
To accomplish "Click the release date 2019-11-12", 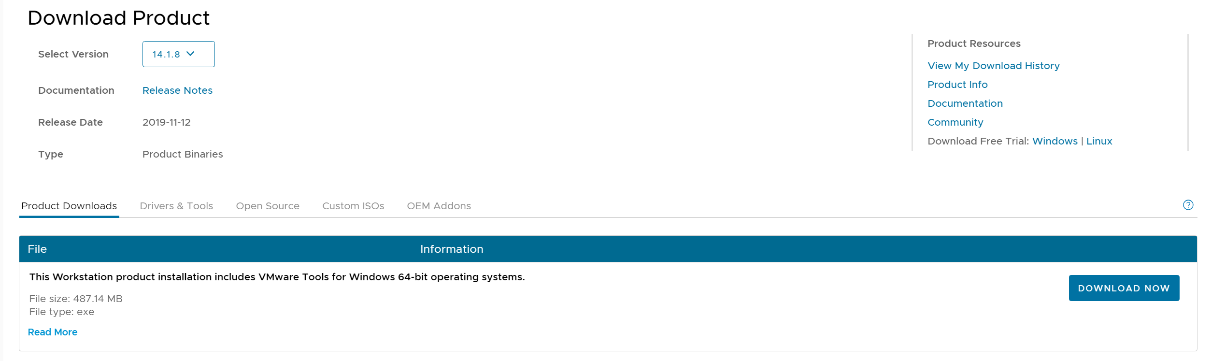I will [x=166, y=122].
